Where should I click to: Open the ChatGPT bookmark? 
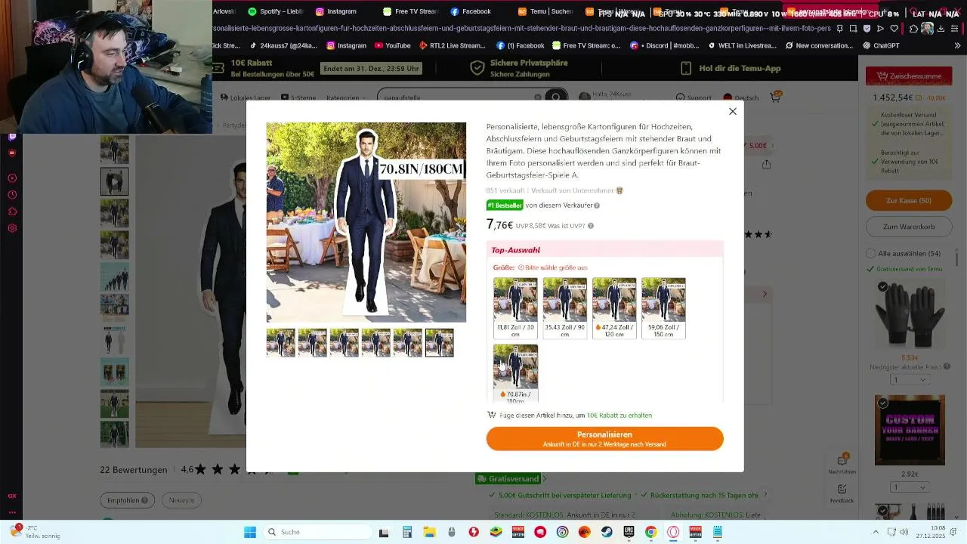click(881, 45)
